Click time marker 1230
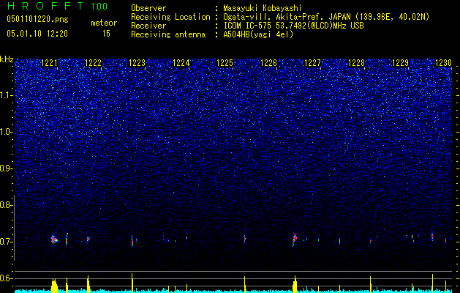Viewport: 460px width, 293px height. click(x=444, y=63)
